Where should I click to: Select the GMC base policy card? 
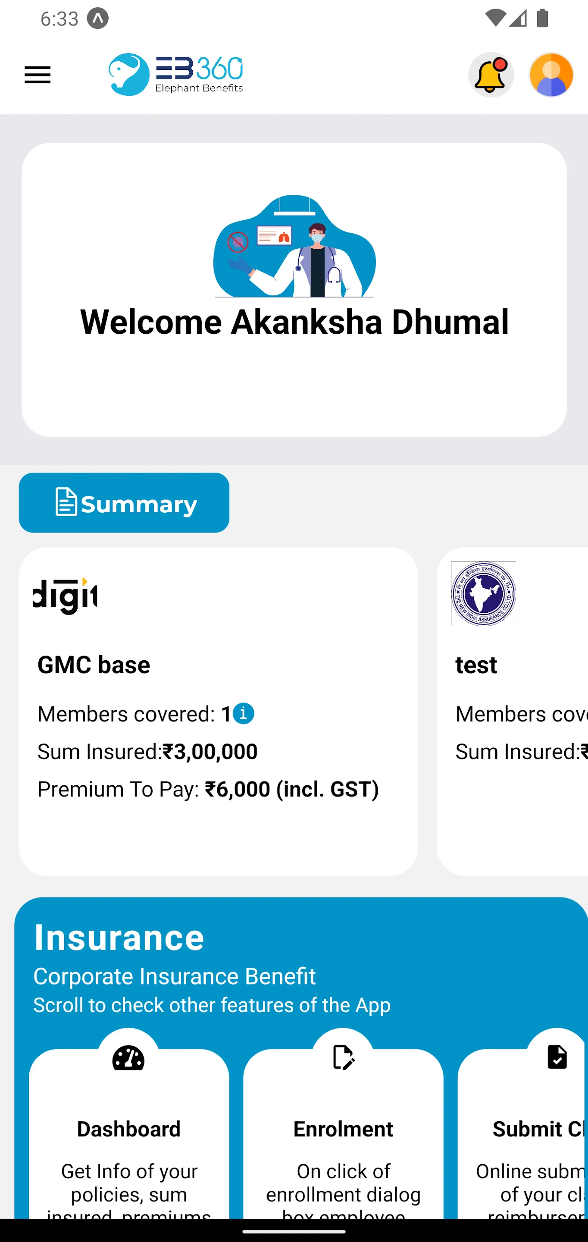[x=218, y=711]
